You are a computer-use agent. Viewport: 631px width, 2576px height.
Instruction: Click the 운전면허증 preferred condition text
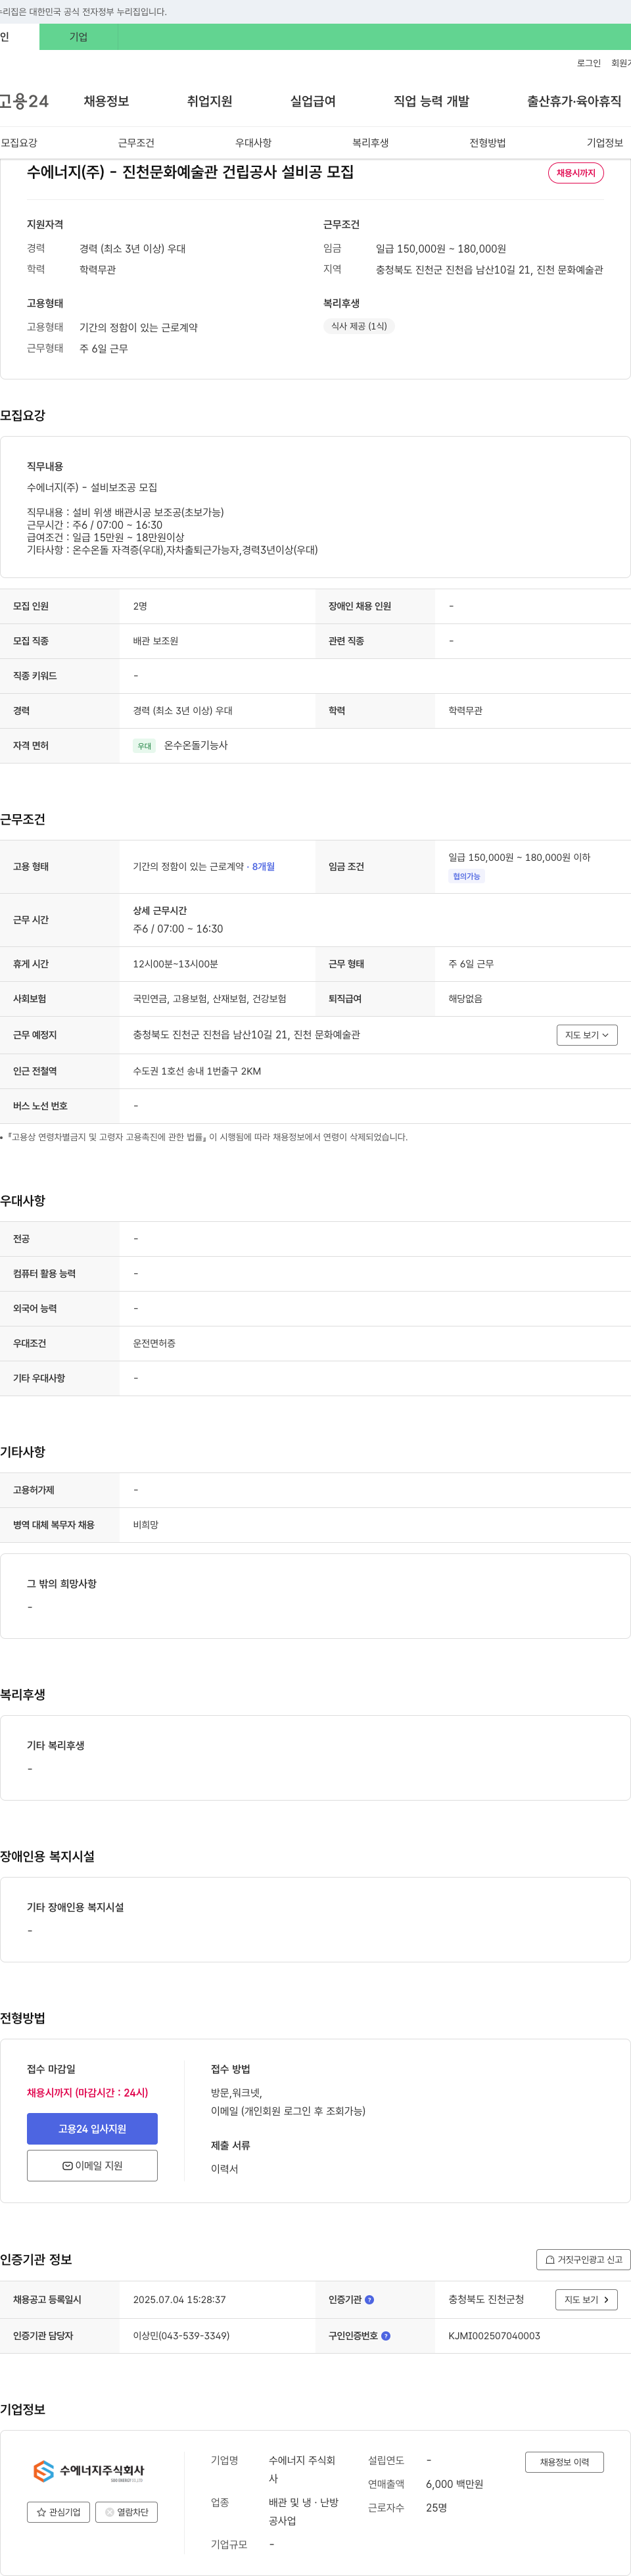(154, 1343)
